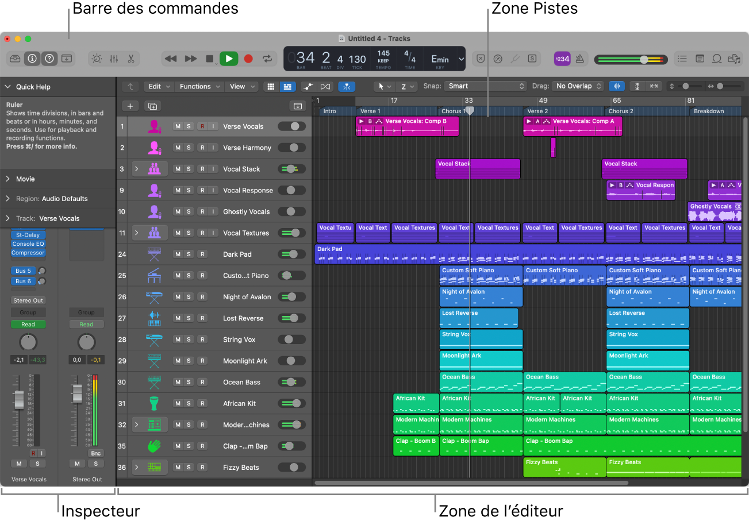Disable the Night of Avalon track switch
The height and width of the screenshot is (521, 749).
pyautogui.click(x=292, y=296)
